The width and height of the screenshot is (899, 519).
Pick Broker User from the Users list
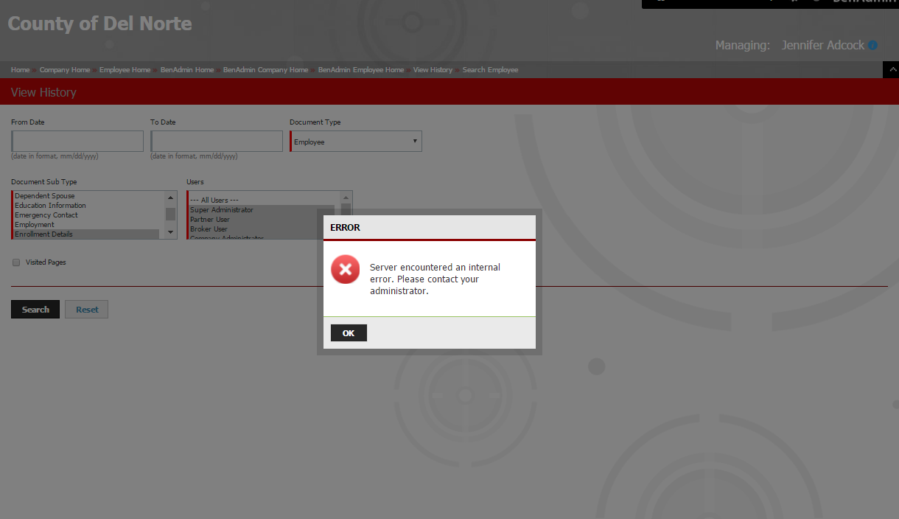[262, 229]
